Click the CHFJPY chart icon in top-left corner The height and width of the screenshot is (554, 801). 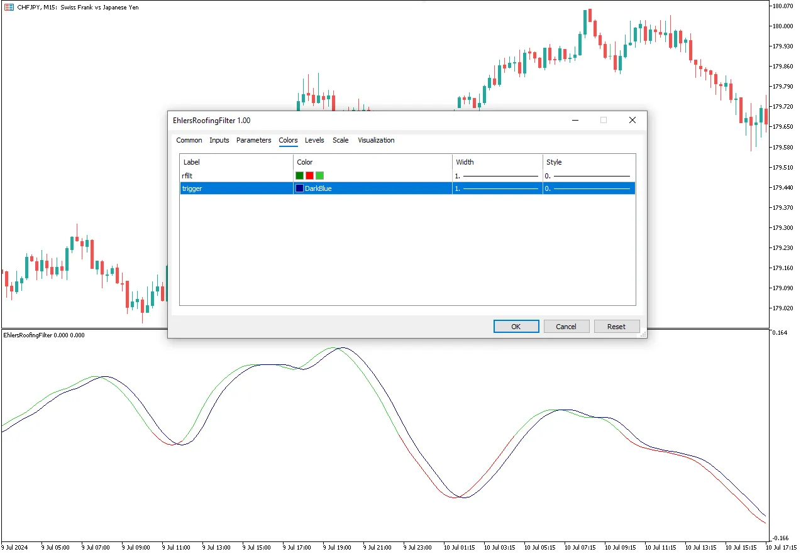coord(9,8)
